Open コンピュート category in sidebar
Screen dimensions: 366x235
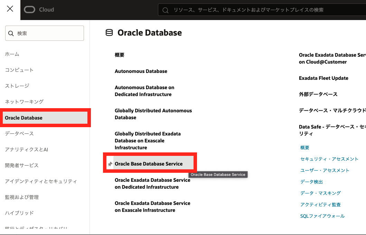[19, 70]
